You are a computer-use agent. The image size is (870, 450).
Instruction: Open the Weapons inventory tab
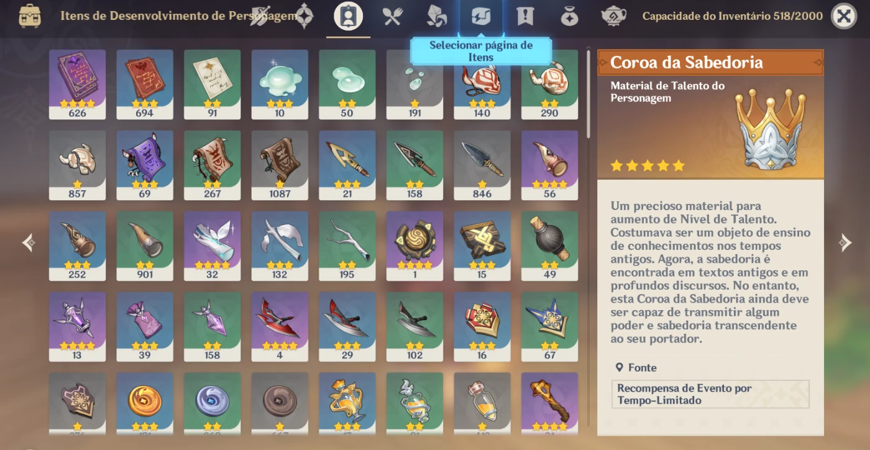point(261,16)
